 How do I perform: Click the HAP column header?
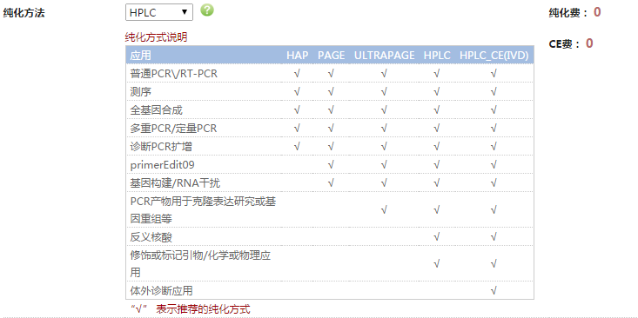[297, 56]
